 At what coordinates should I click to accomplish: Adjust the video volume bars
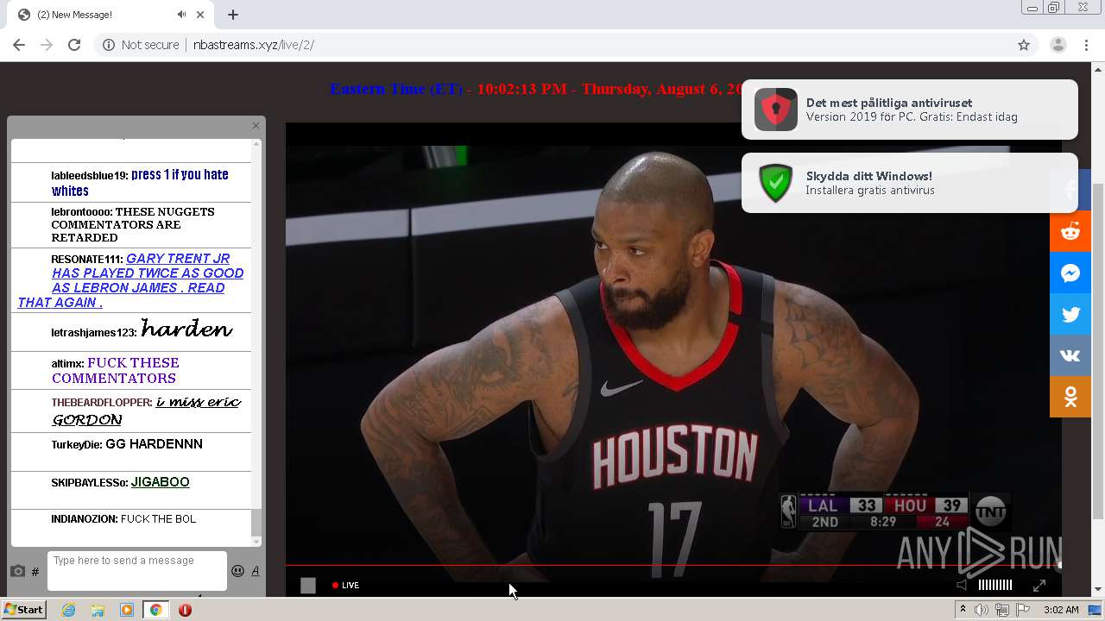pos(994,585)
